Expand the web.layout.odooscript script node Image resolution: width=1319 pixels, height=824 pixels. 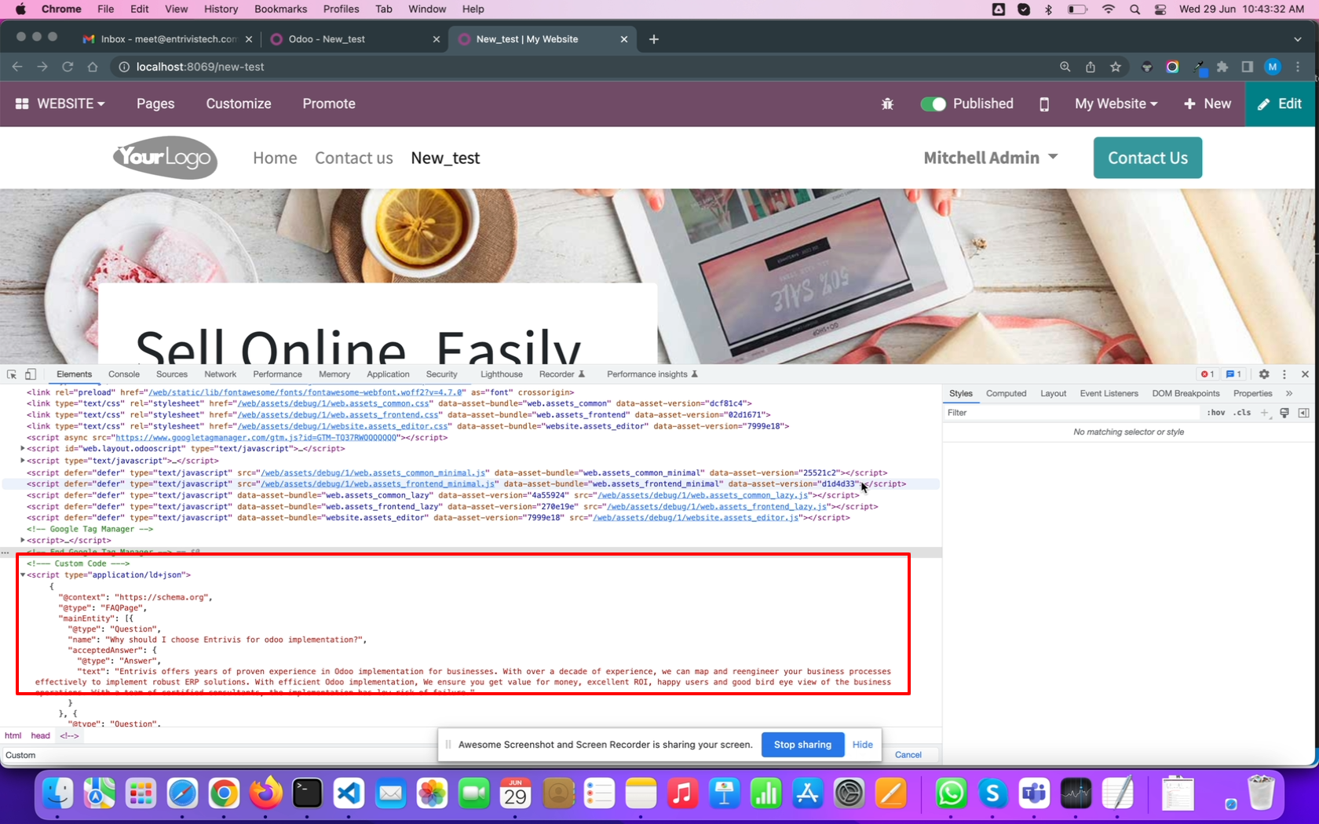[23, 449]
